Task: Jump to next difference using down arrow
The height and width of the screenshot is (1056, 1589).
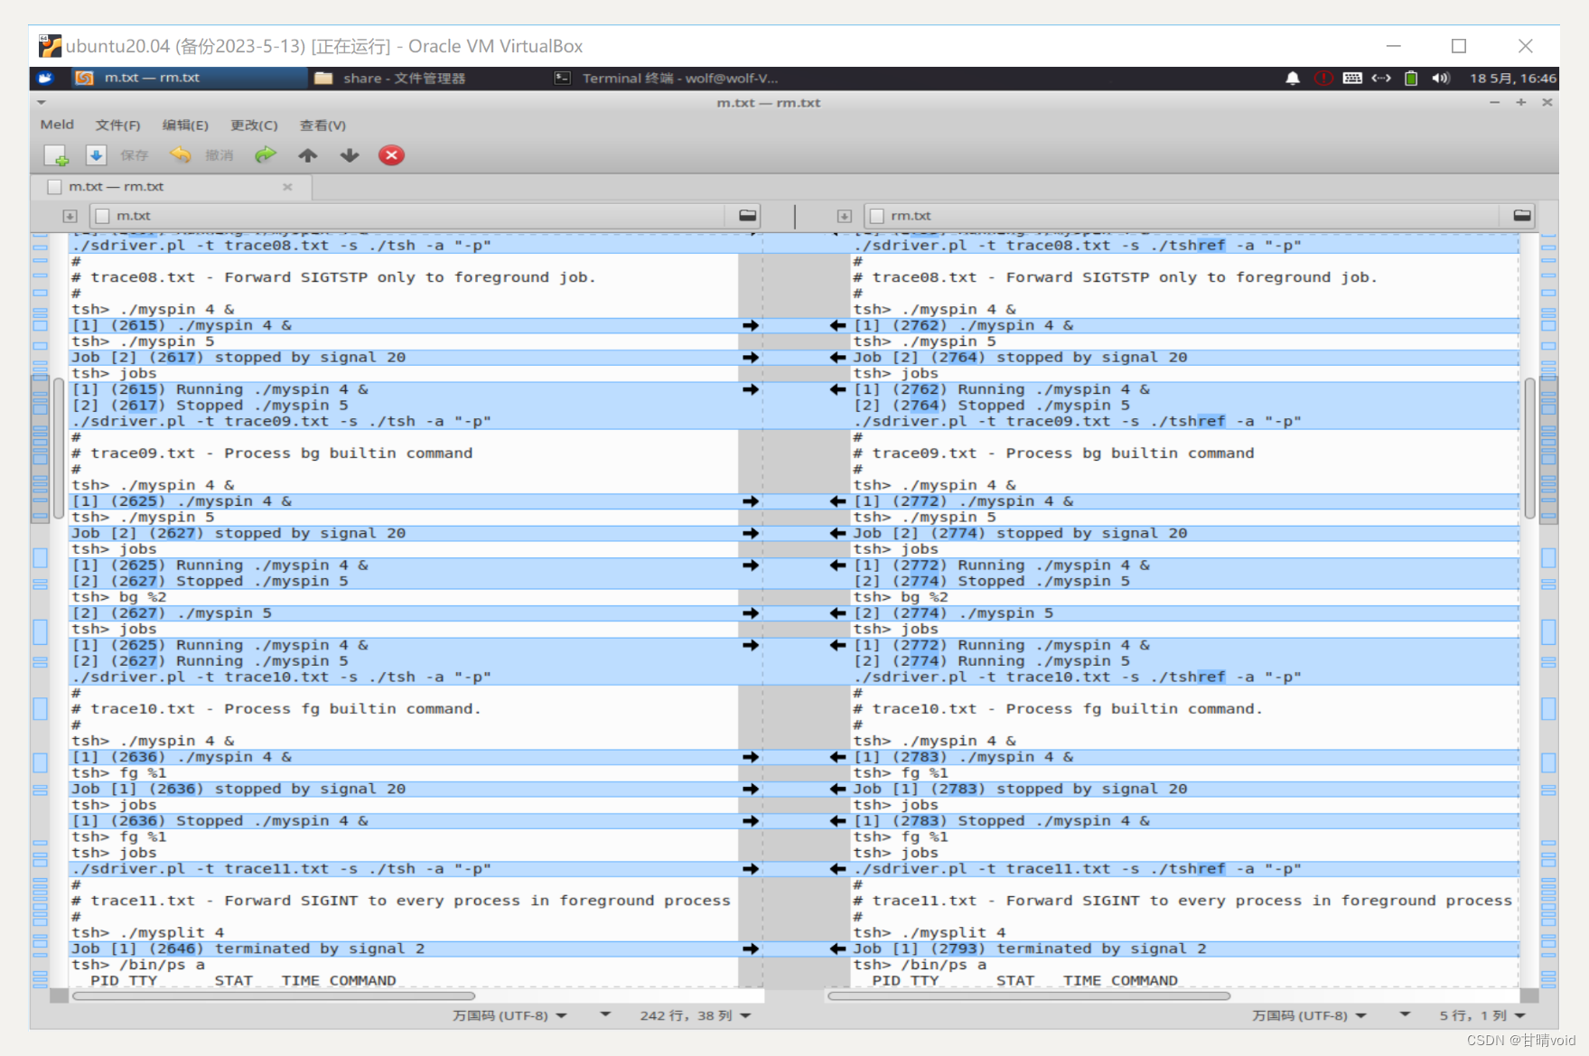Action: (349, 155)
